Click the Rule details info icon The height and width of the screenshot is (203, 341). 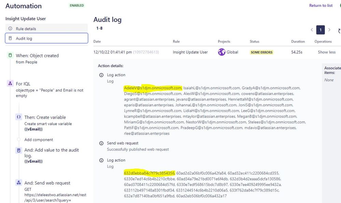click(x=10, y=28)
